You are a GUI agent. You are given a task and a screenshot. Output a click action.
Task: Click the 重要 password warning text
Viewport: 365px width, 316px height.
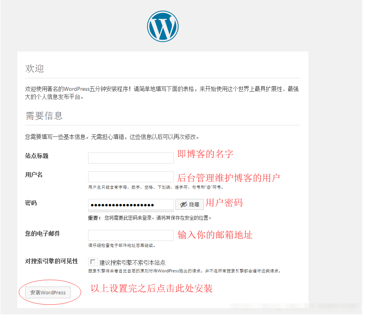click(x=149, y=218)
